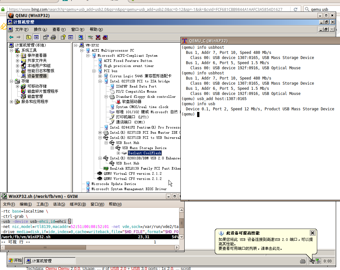Click the browser reload icon beside the URL
The width and height of the screenshot is (340, 270).
295,9
